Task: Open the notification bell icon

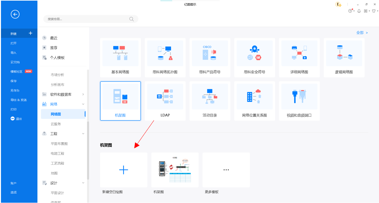Action: pos(359,11)
